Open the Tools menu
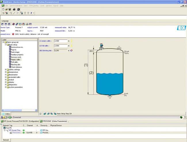 pyautogui.click(x=42, y=6)
